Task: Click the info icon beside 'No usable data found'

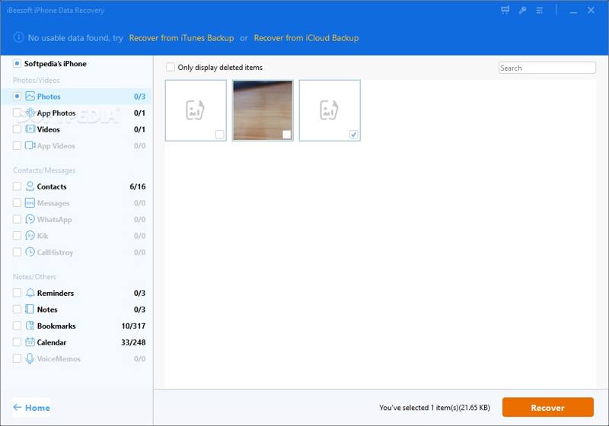Action: [x=18, y=37]
